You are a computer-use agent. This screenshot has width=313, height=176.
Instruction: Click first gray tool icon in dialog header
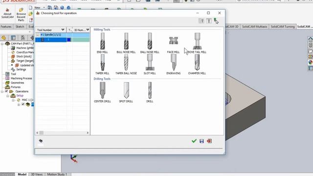tap(201, 21)
